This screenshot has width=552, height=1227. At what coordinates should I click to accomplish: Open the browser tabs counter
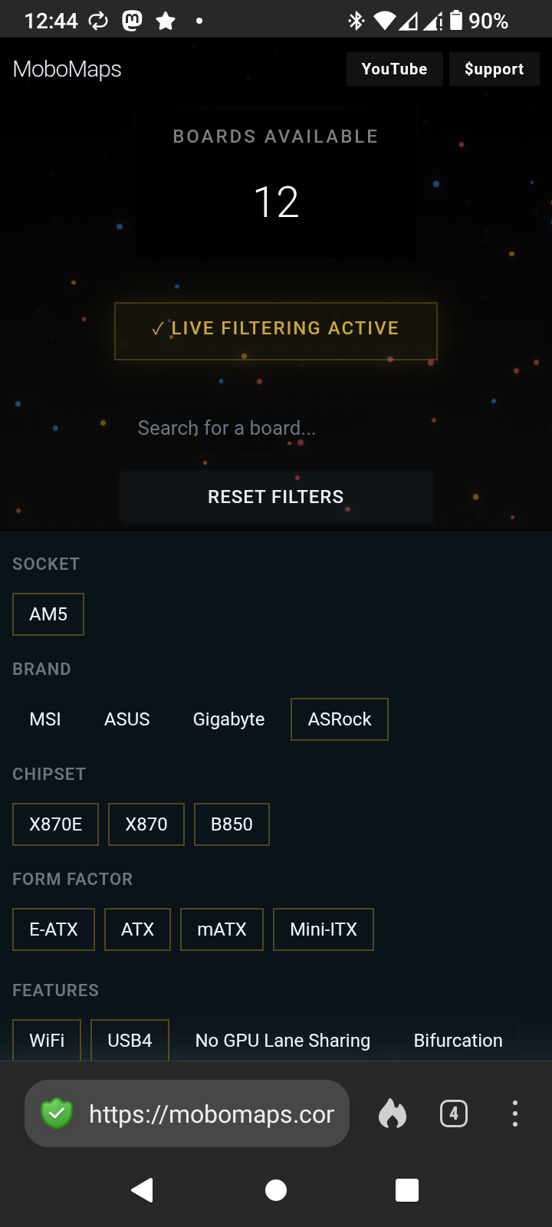pos(454,1114)
